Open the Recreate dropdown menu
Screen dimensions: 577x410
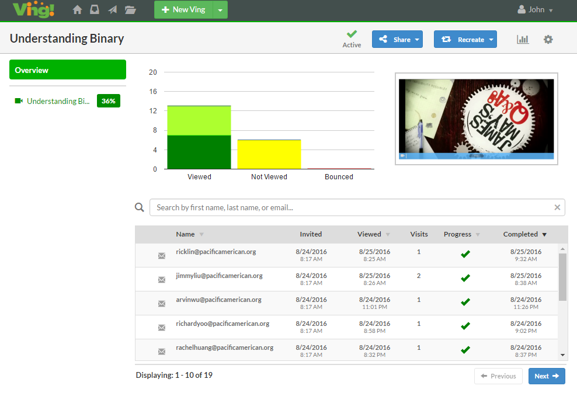point(465,40)
